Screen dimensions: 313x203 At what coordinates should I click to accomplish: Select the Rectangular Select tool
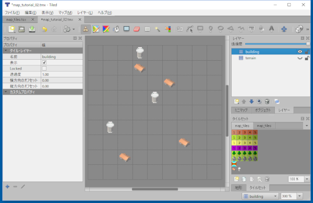147,29
